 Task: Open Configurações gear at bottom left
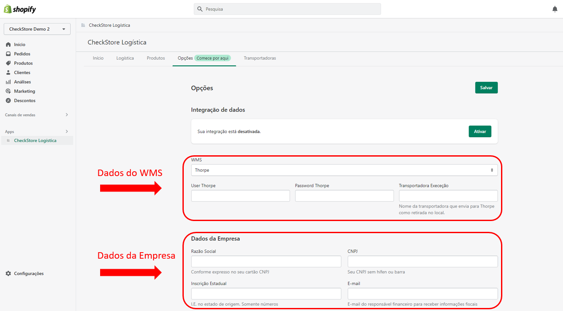coord(8,273)
